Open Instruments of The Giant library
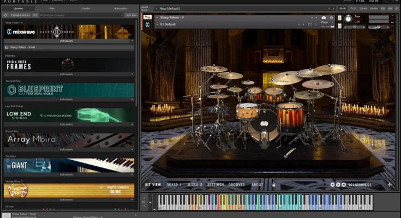Image resolution: width=401 pixels, height=218 pixels. coord(67,174)
